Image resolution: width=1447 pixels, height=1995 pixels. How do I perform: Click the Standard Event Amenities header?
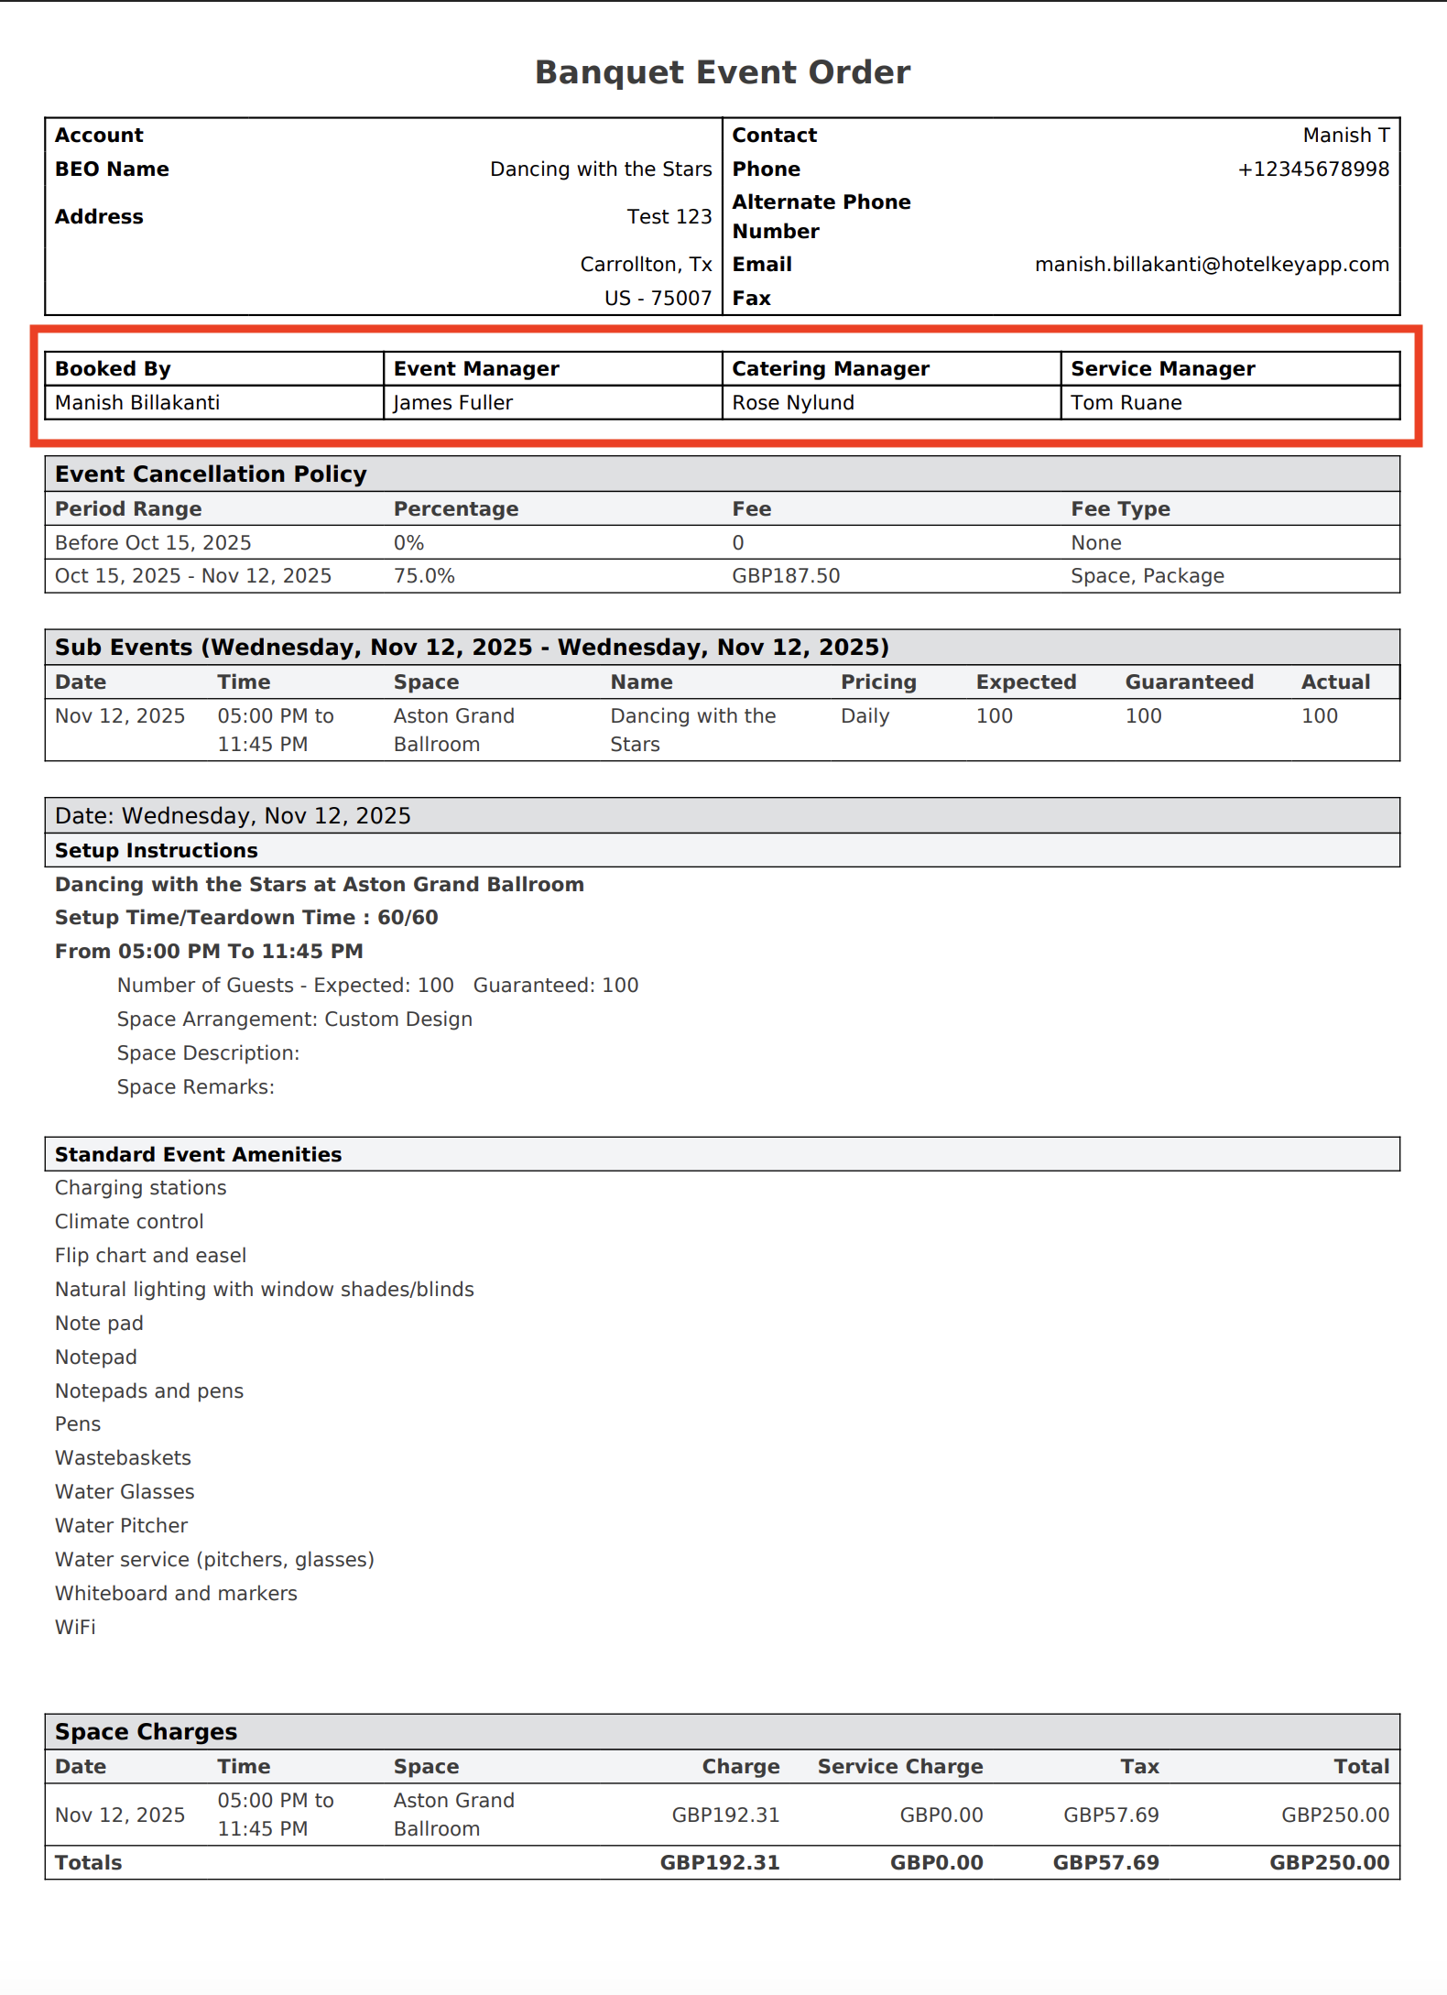point(198,1155)
